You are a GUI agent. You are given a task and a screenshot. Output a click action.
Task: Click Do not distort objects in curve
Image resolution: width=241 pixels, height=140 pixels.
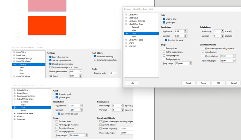click(50, 67)
